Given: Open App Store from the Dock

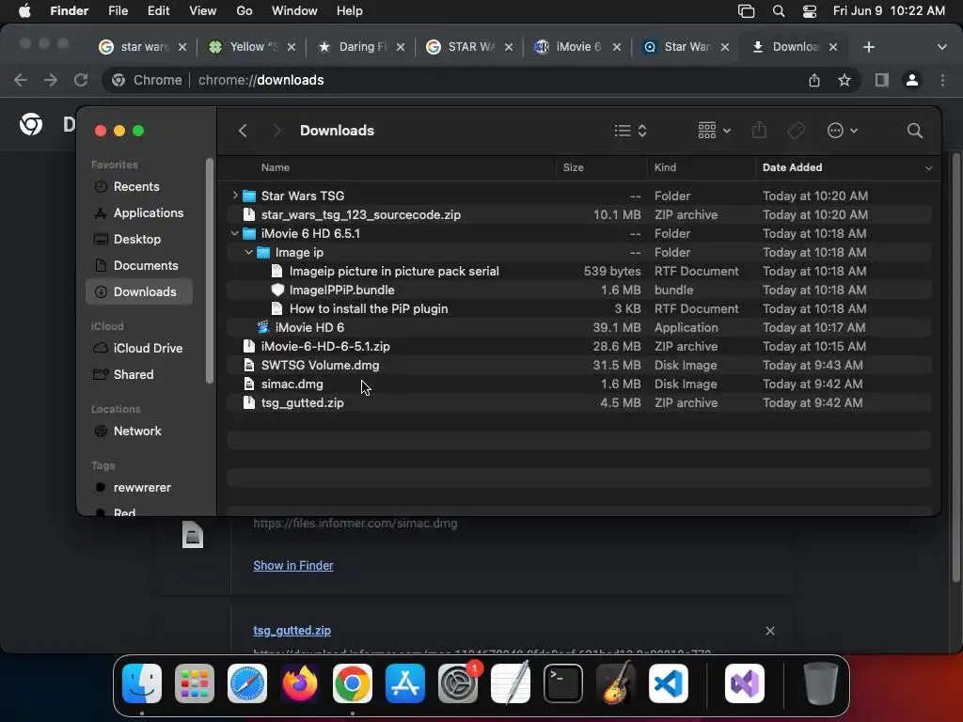Looking at the screenshot, I should tap(405, 683).
